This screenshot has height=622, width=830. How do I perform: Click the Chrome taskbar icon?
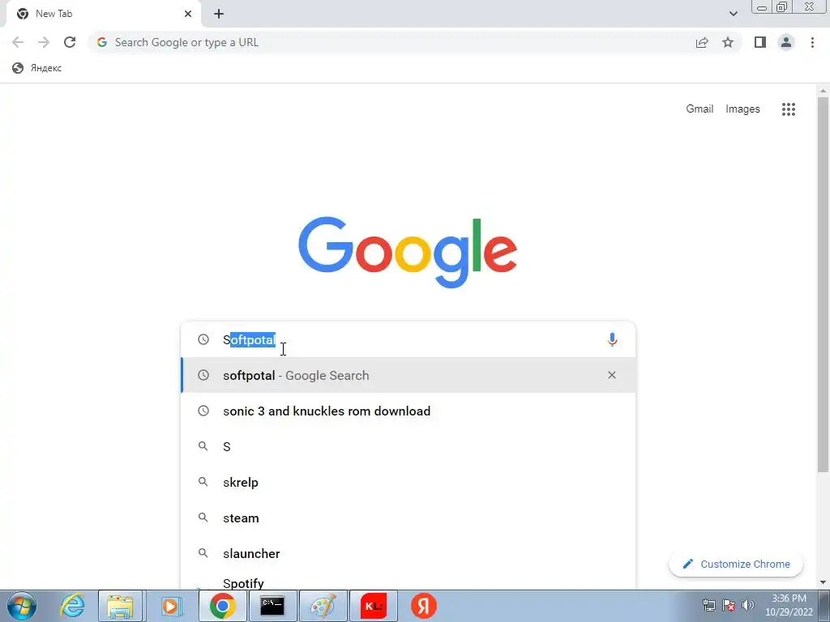pos(222,606)
